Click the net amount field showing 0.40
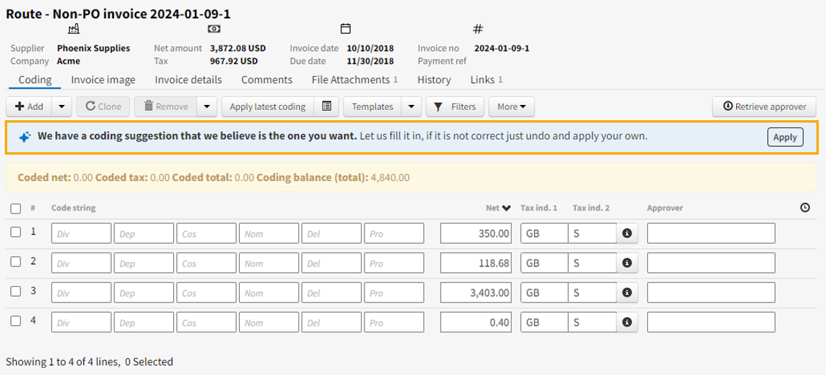The image size is (826, 375). 476,322
